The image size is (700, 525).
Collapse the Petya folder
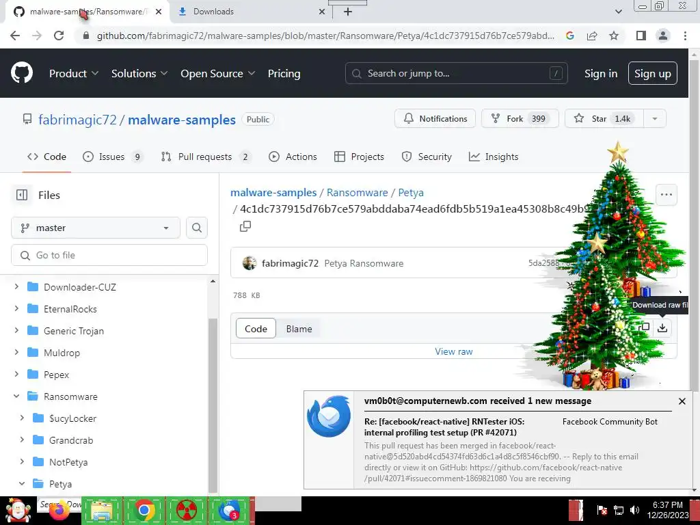click(x=22, y=483)
